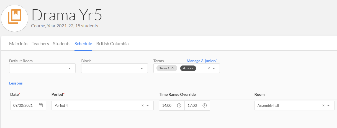Remove Term 1 chip with its x
Screen dimensions: 337x128
(173, 68)
